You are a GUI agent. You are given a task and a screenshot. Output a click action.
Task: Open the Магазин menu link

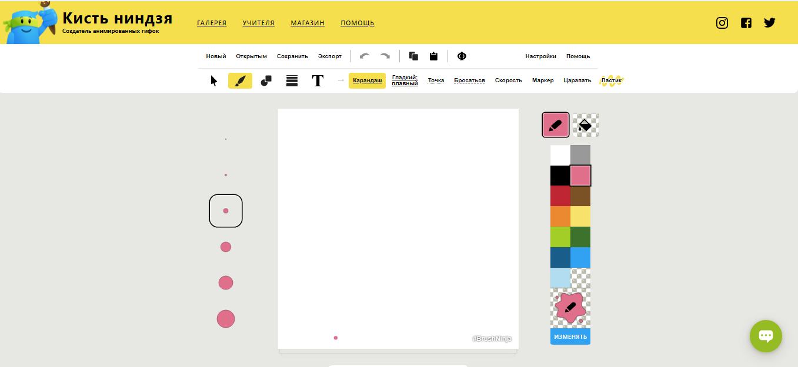pos(308,23)
